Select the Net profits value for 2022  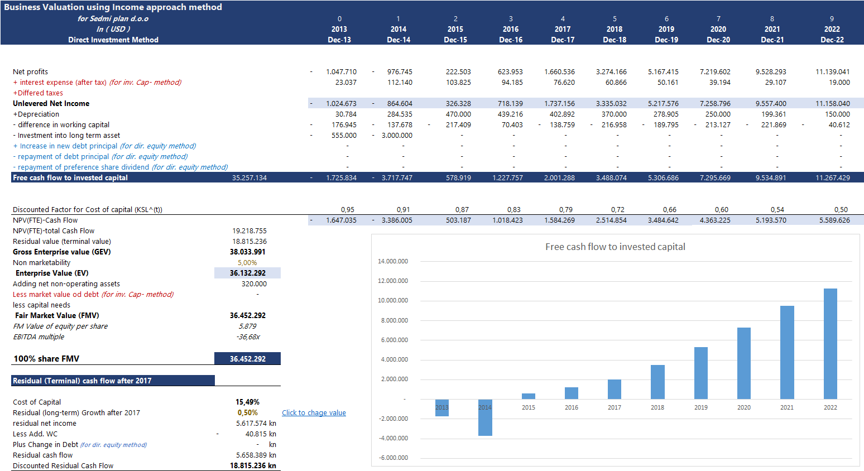click(832, 72)
